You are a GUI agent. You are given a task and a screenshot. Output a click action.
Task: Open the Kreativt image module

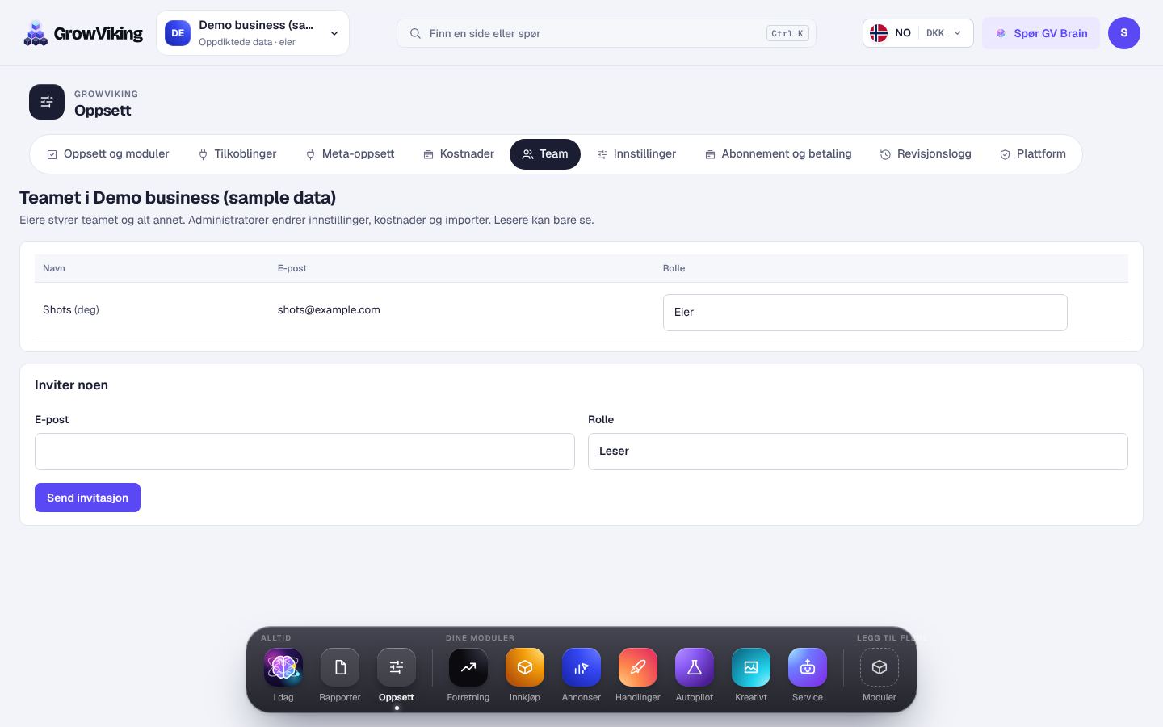(x=751, y=667)
